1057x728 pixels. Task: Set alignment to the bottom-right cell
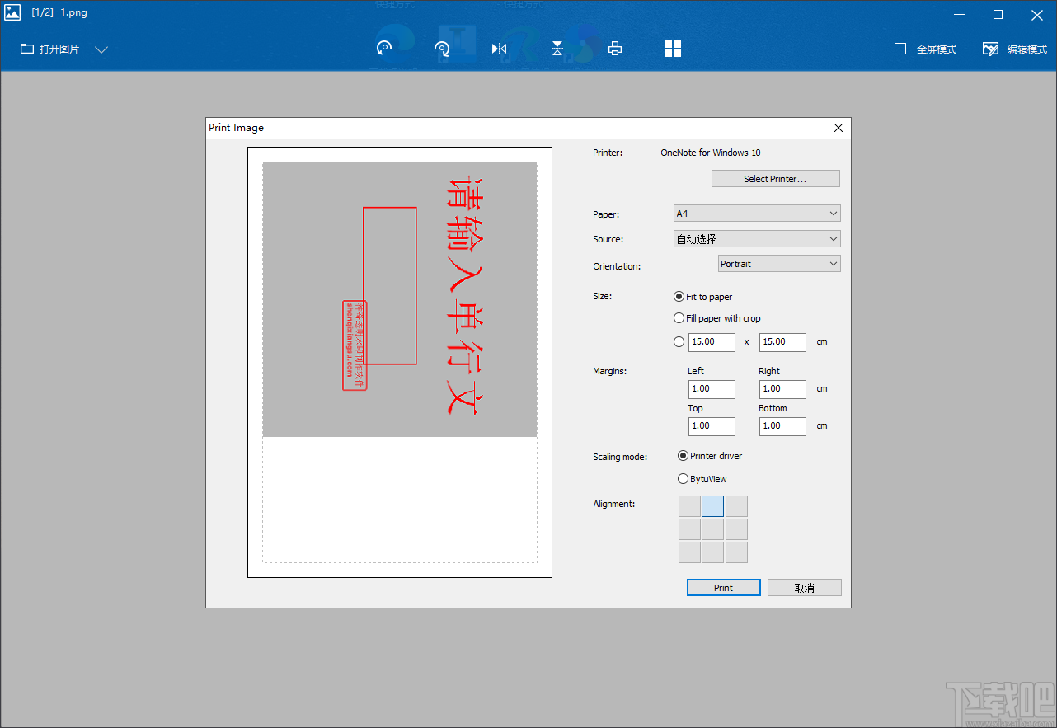(736, 552)
